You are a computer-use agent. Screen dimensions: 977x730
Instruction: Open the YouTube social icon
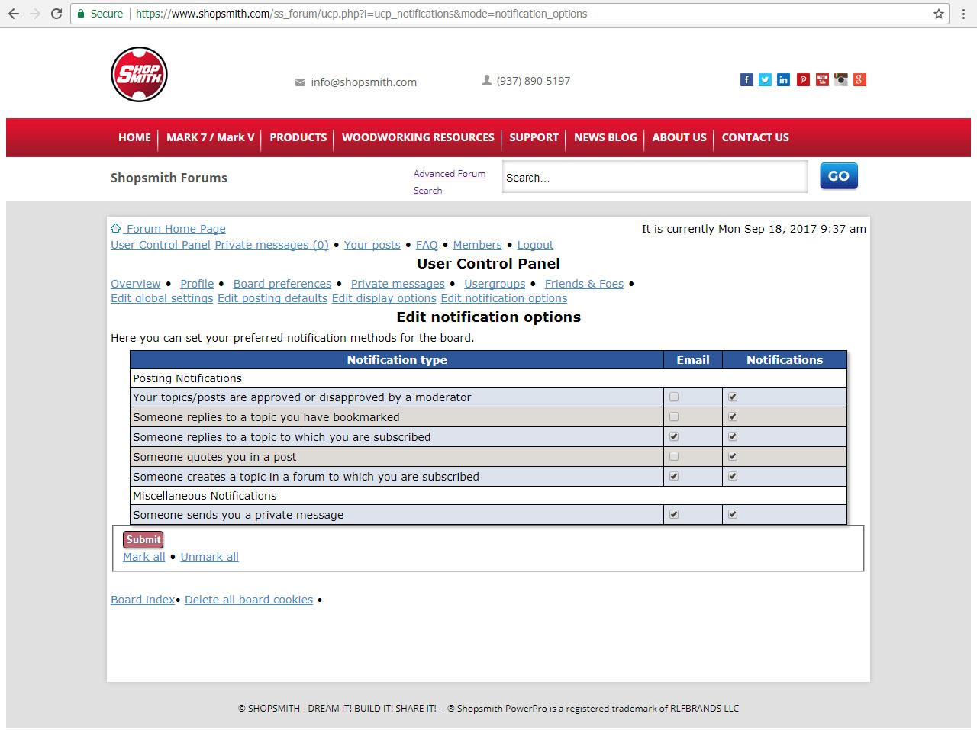[822, 80]
